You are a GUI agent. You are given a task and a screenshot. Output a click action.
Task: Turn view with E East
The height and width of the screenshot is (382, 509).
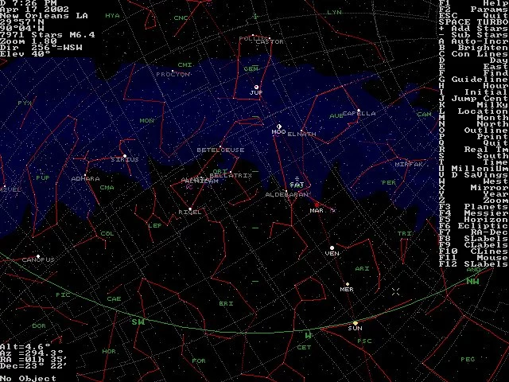(x=474, y=67)
